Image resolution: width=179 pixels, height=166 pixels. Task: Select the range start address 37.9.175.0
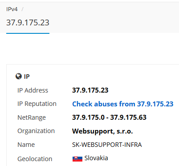click(x=88, y=117)
